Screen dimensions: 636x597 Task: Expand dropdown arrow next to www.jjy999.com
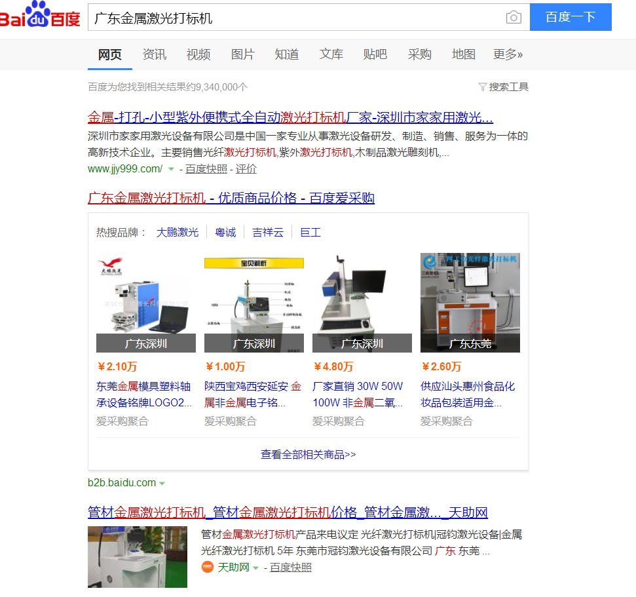coord(171,169)
